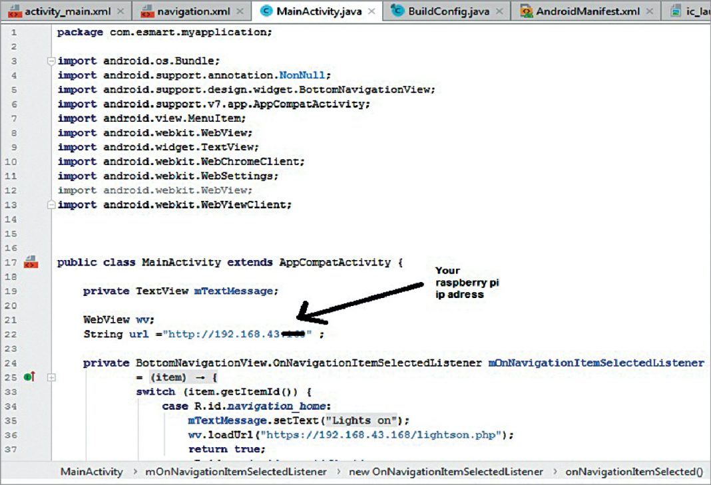Close the BuildConfig.java tab
The image size is (711, 485).
(x=499, y=11)
